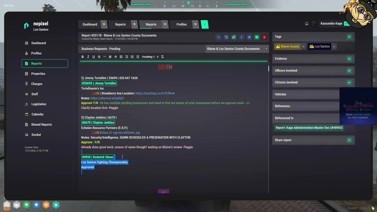
Task: Switch to the active second Reports tab
Action: [151, 24]
